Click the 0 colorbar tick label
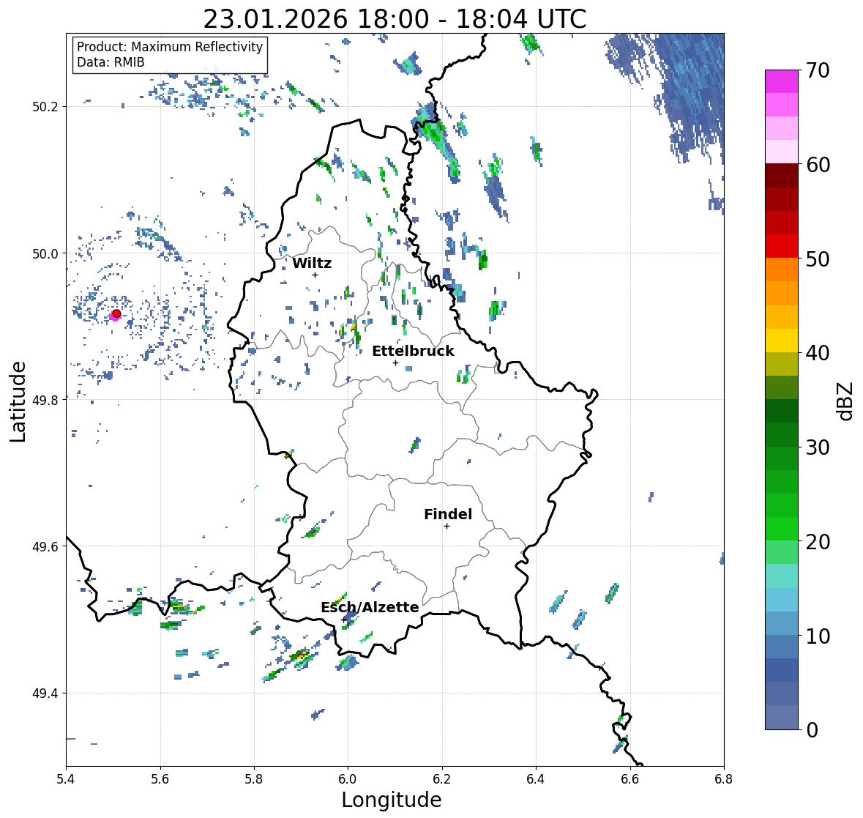 click(x=812, y=730)
